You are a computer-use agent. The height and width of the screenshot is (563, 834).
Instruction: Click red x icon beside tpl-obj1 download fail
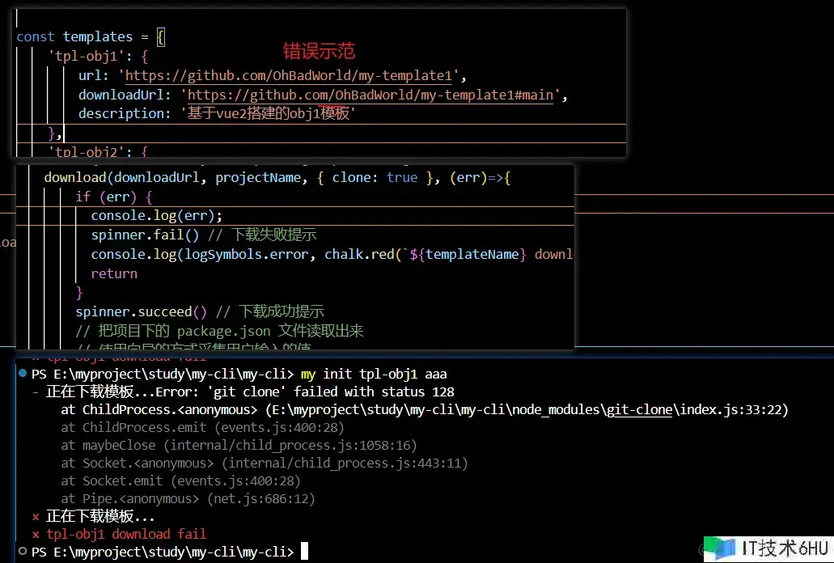pyautogui.click(x=35, y=534)
